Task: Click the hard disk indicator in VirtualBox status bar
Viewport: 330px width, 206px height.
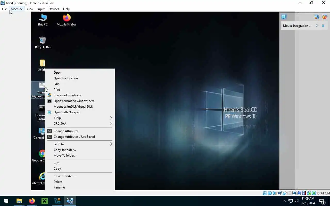Action: tap(265, 193)
